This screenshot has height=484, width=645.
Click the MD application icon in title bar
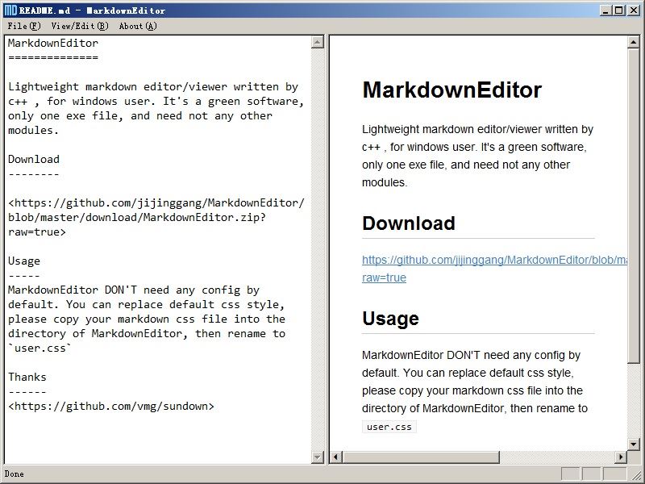tap(10, 10)
